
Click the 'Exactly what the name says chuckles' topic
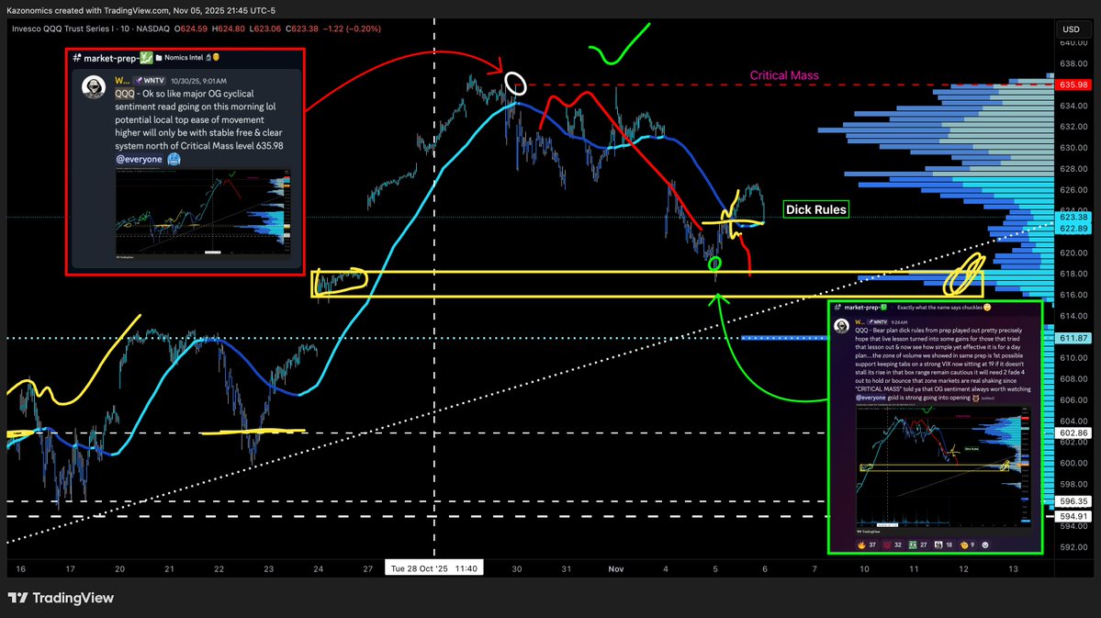pos(938,307)
